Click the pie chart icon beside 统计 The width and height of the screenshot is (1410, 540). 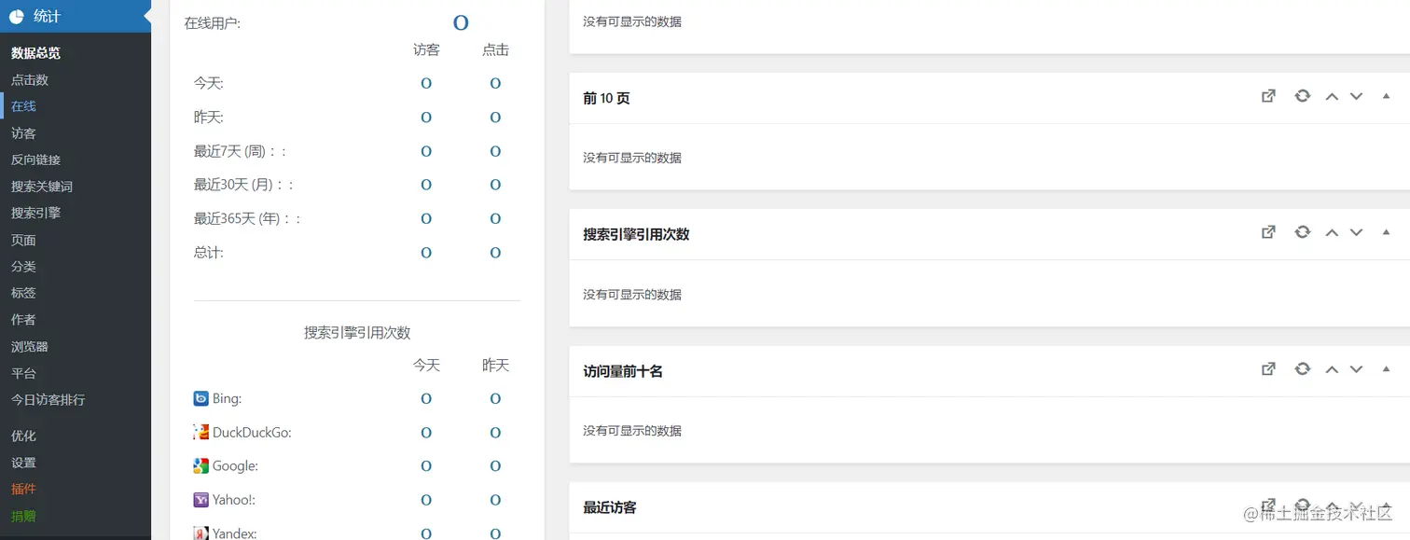point(17,16)
